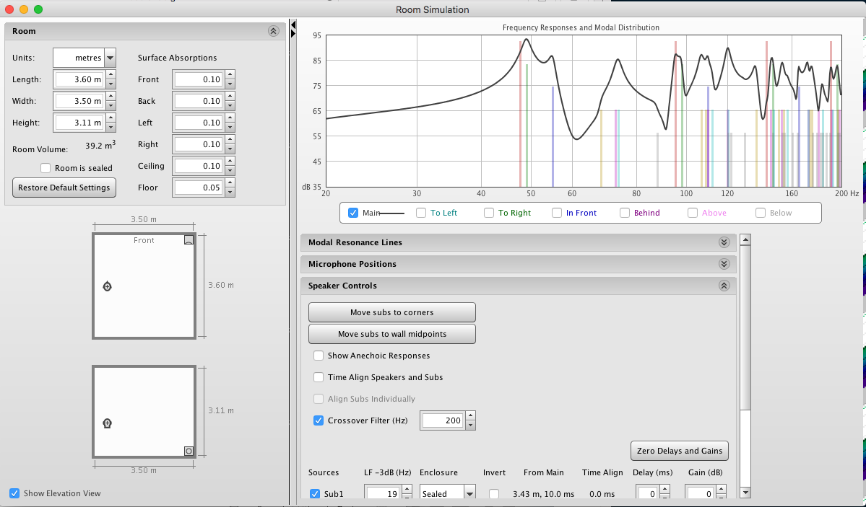Viewport: 866px width, 507px height.
Task: Click the left-pointing panel divider arrow
Action: click(293, 25)
